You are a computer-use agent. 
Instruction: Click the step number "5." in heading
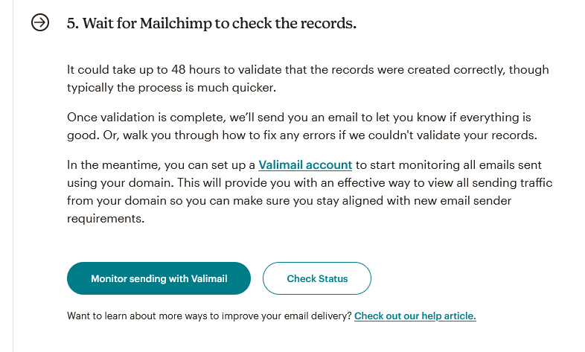pos(72,23)
